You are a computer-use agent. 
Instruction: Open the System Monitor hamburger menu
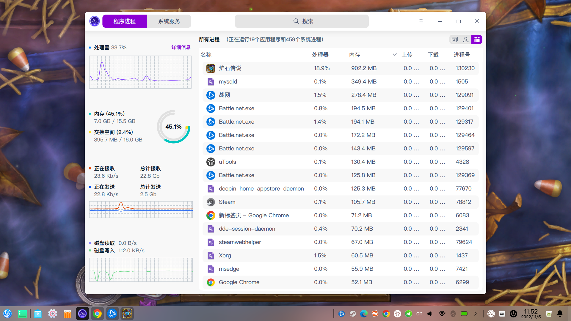tap(421, 21)
